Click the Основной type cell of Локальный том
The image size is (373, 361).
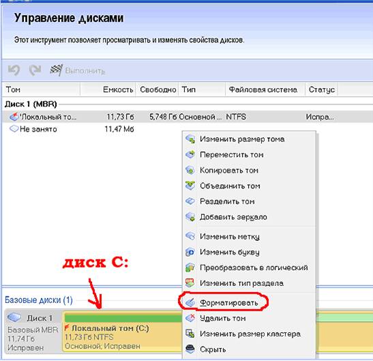200,117
